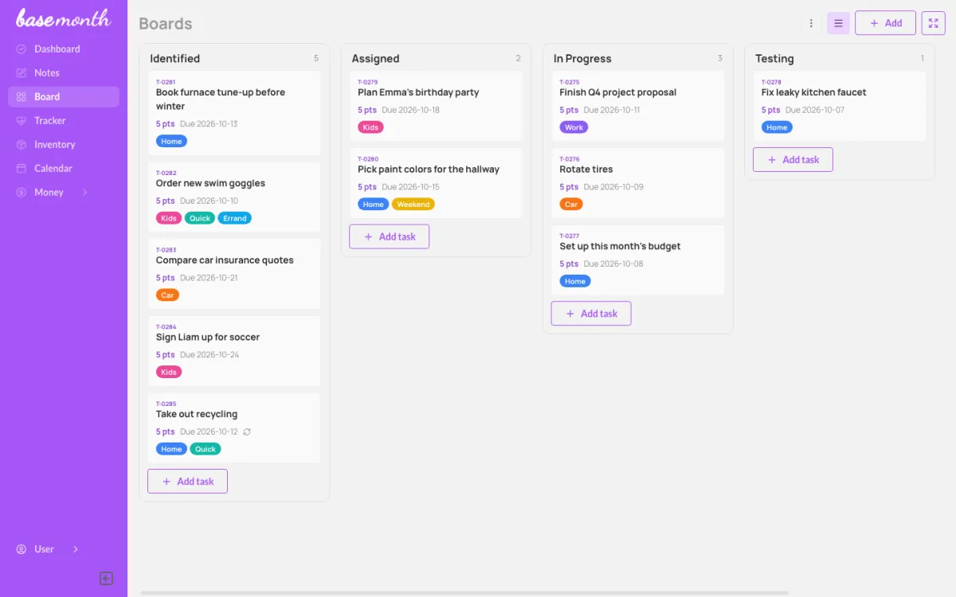Enter fullscreen with expand icon

tap(933, 23)
